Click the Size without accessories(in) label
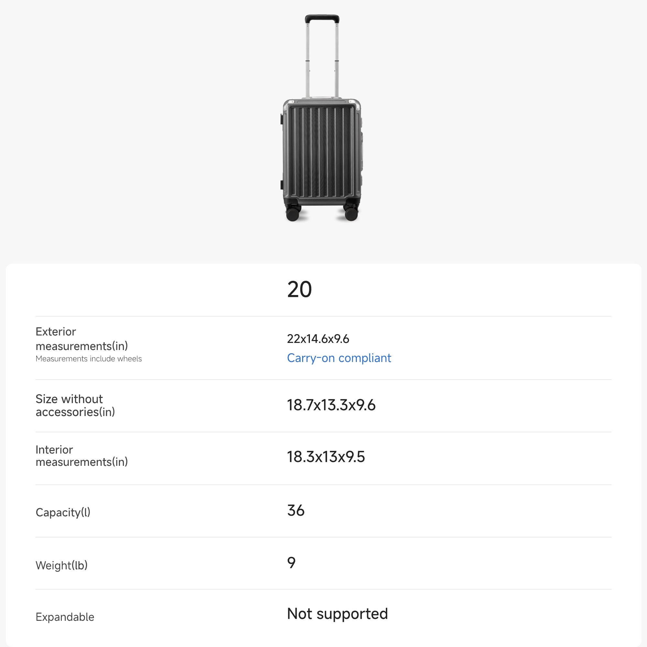Screen dimensions: 647x647 tap(75, 405)
